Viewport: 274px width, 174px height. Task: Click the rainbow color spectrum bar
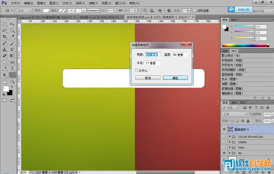245,45
